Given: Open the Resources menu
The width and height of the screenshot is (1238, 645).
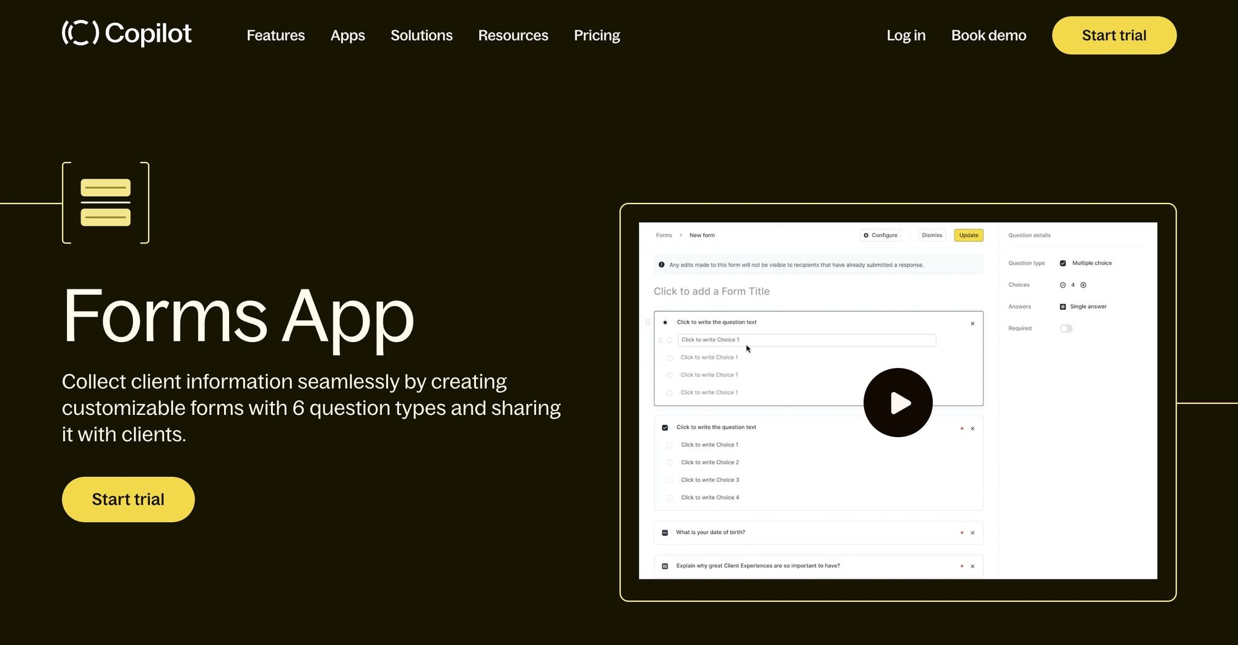Looking at the screenshot, I should click(x=513, y=35).
